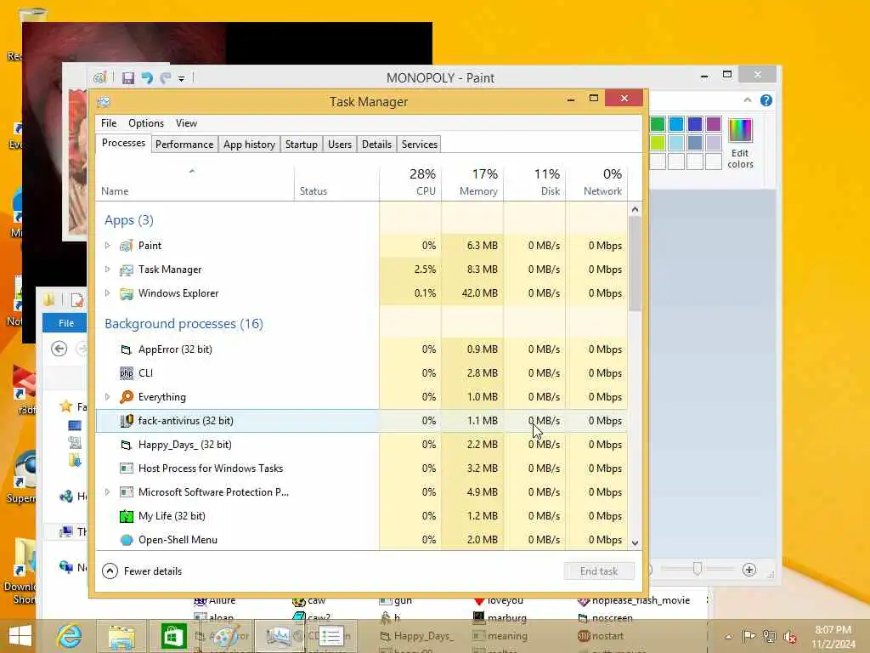Switch to the Startup tab
Viewport: 870px width, 653px height.
point(302,145)
